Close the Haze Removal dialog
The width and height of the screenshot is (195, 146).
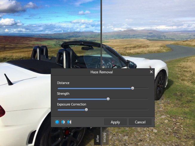151,72
